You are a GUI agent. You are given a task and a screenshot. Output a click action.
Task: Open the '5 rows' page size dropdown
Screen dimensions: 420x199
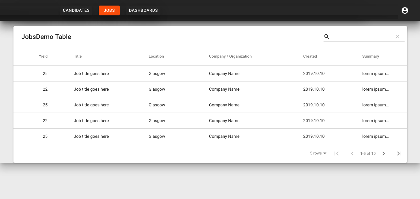(x=318, y=153)
